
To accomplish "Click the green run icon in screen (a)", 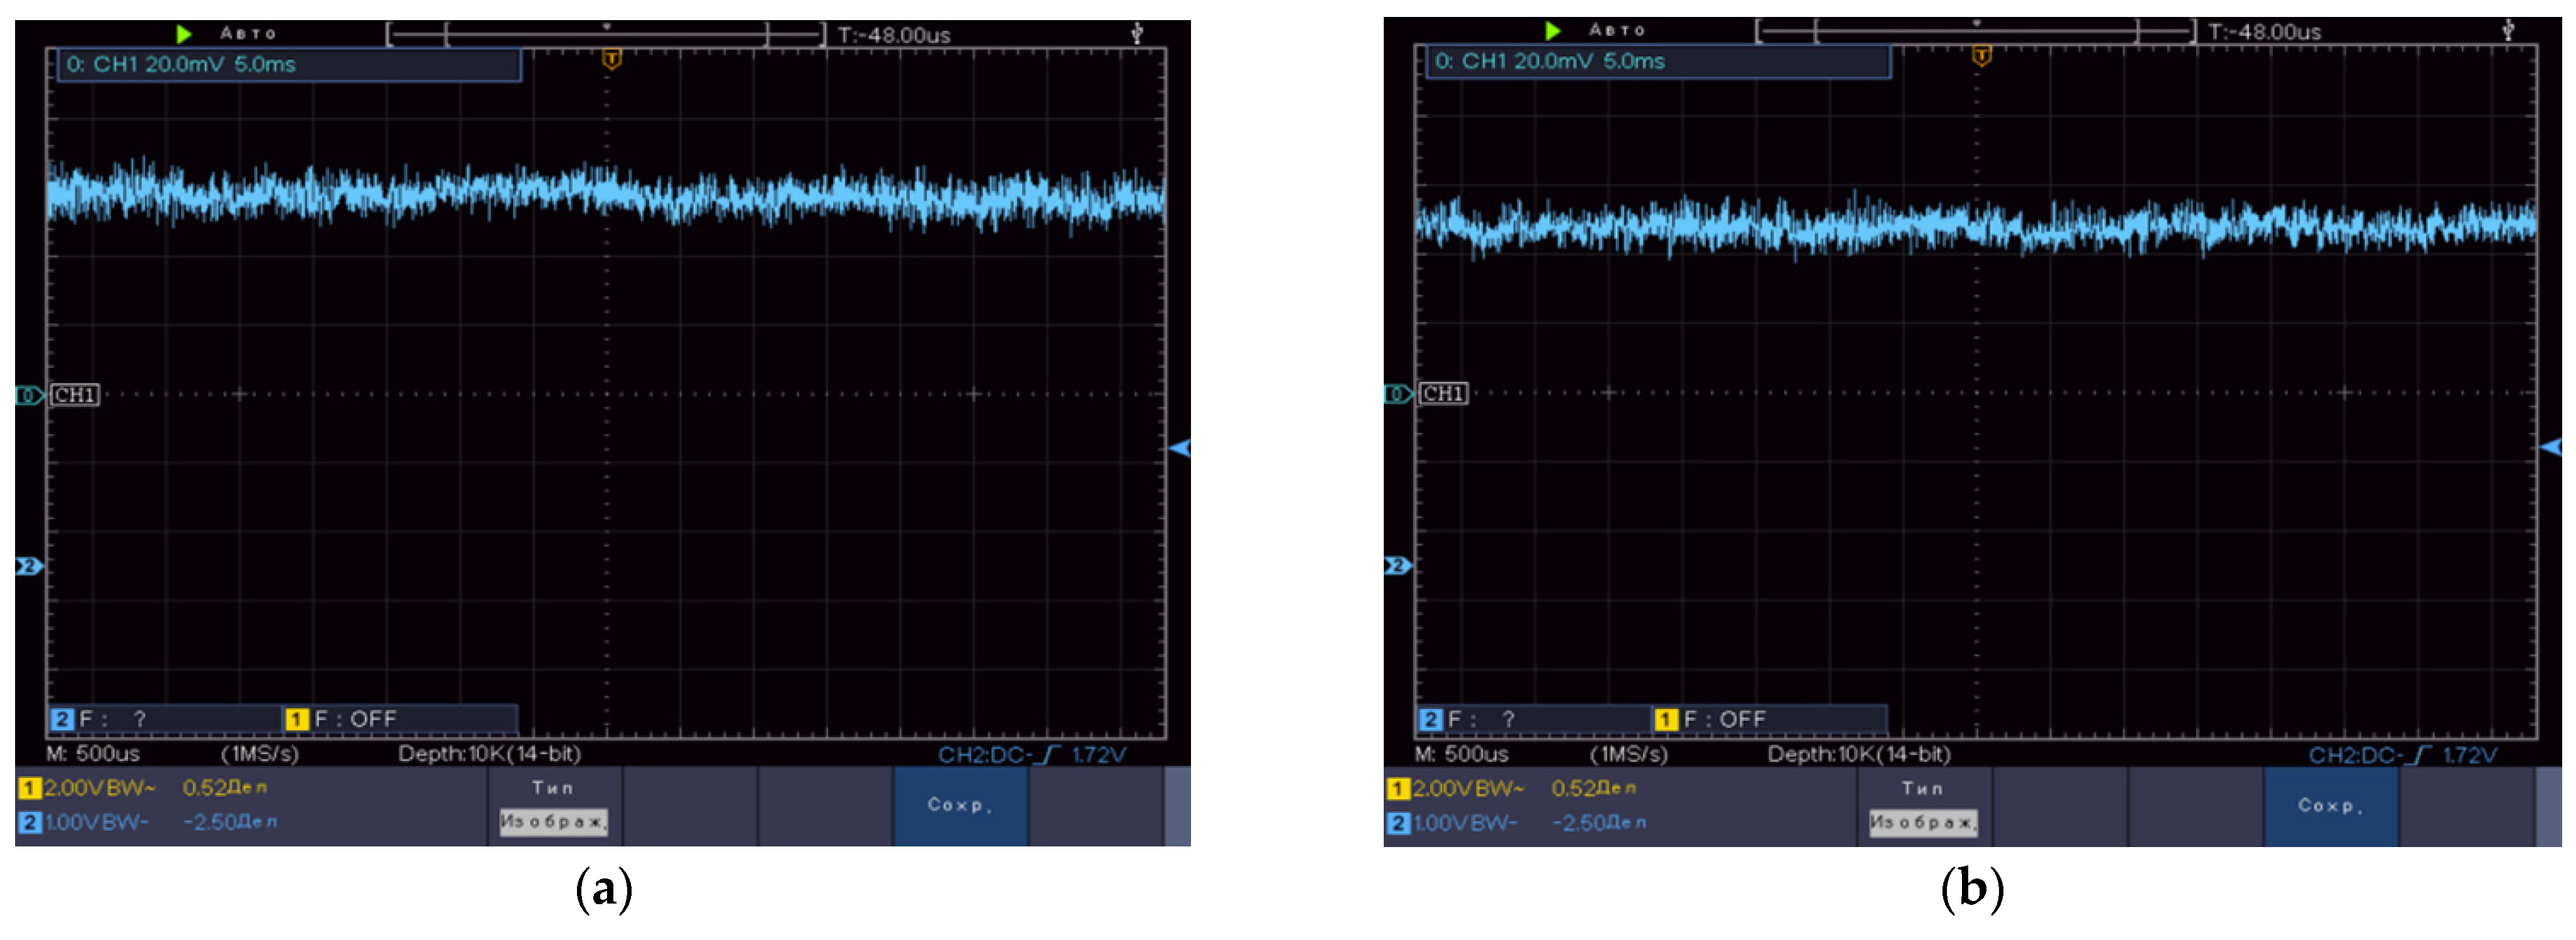I will coord(184,34).
